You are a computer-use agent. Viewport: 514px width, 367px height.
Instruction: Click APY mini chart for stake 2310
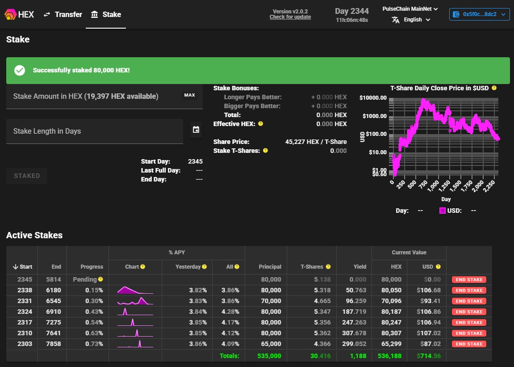pyautogui.click(x=135, y=333)
